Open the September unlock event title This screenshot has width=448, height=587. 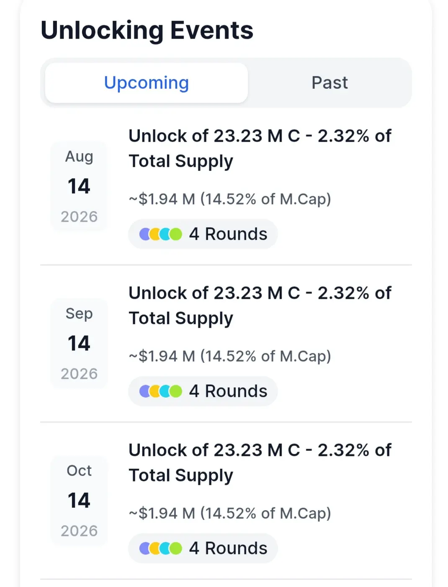pos(260,305)
